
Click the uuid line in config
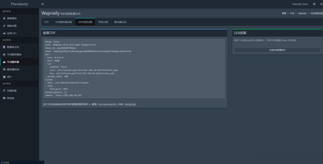[x=70, y=45]
